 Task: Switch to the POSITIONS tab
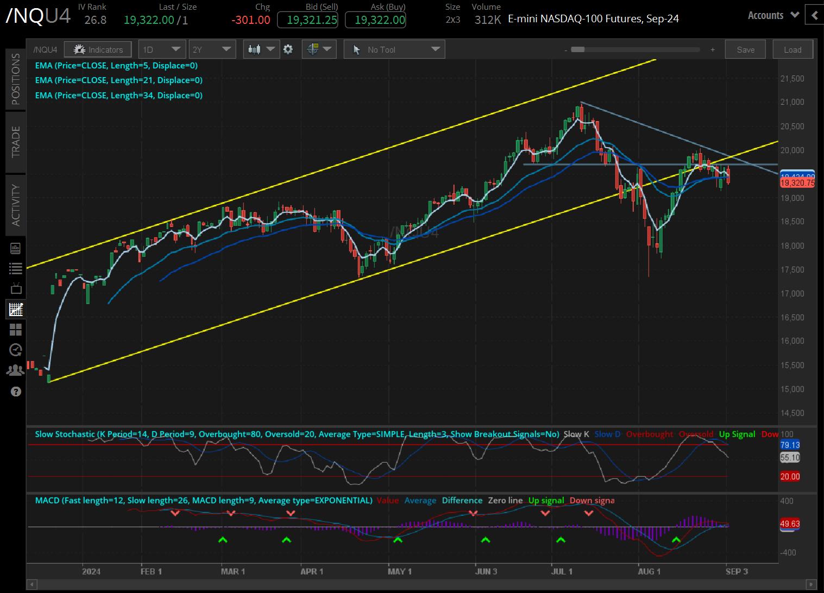(x=16, y=78)
